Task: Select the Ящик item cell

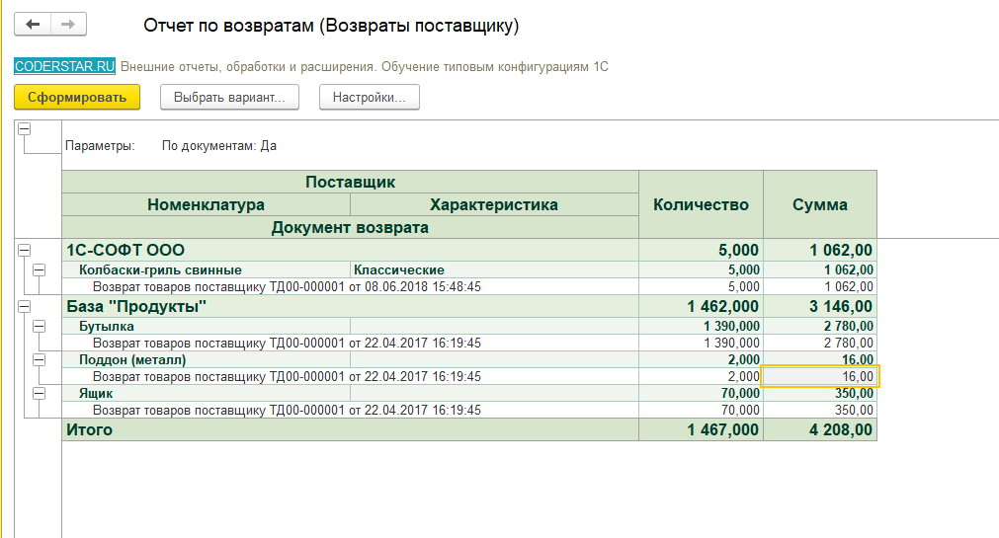Action: 206,394
